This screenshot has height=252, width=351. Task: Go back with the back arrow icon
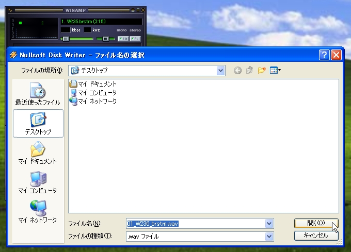(237, 71)
